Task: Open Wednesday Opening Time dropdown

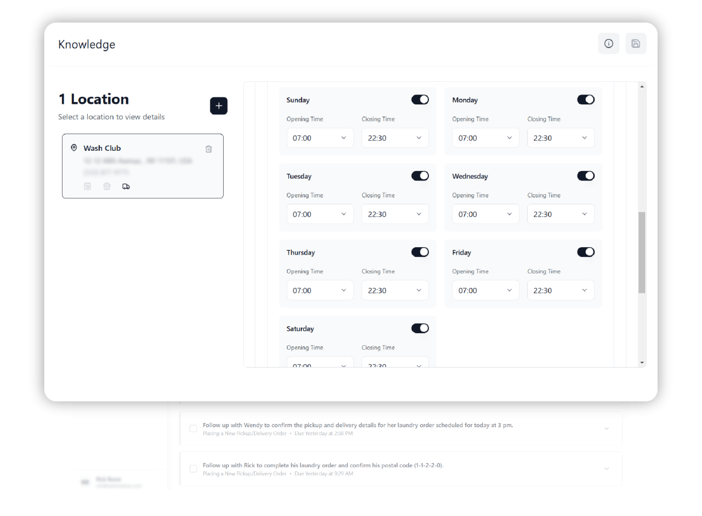Action: (x=486, y=214)
